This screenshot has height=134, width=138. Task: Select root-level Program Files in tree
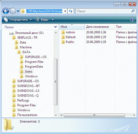(26, 105)
